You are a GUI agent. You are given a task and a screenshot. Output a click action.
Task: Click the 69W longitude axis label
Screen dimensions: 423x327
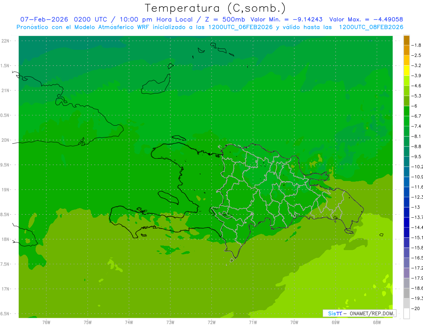click(x=336, y=322)
